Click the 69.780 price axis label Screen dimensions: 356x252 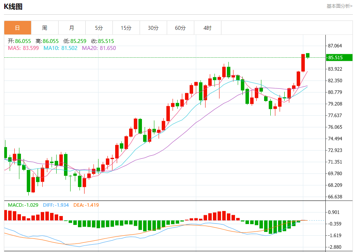(335, 173)
